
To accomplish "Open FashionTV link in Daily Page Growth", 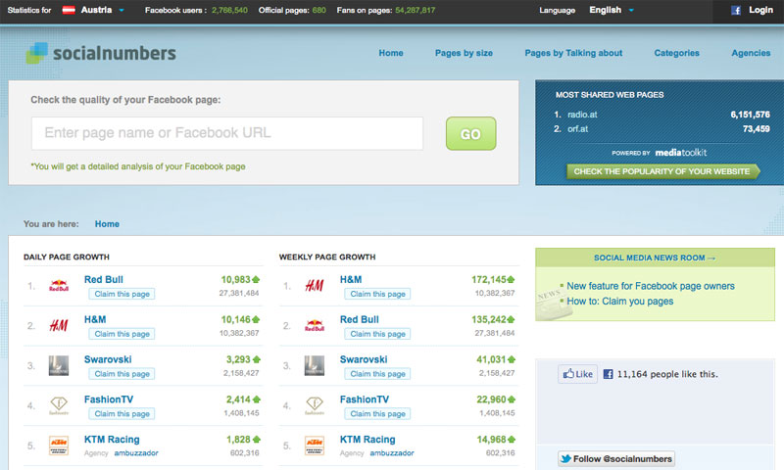I will 109,399.
